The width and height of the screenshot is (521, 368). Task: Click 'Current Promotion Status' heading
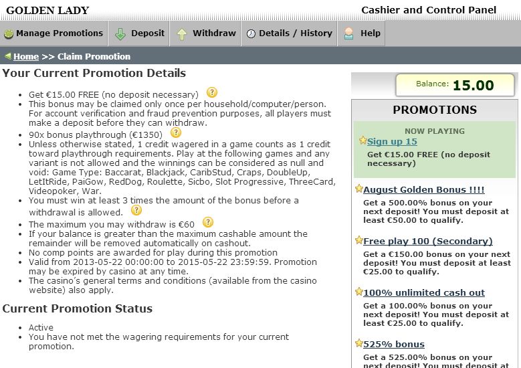77,308
